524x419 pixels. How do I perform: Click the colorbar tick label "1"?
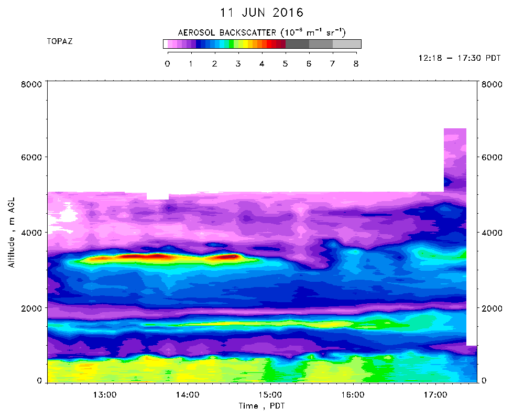(191, 64)
